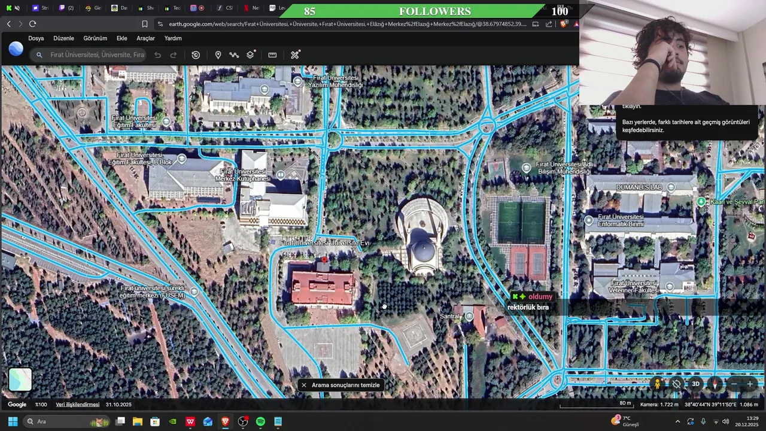Open the map layers tool
The height and width of the screenshot is (431, 766).
pyautogui.click(x=251, y=55)
